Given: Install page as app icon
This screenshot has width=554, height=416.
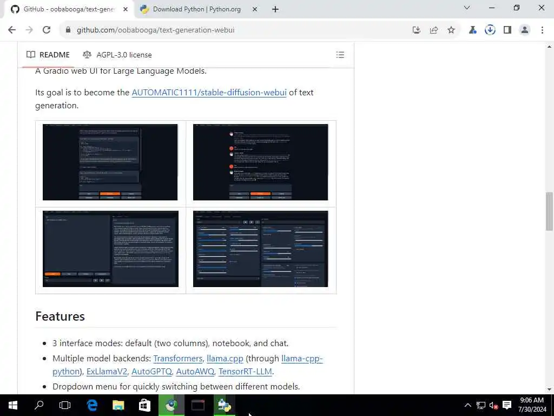Looking at the screenshot, I should pos(417,30).
